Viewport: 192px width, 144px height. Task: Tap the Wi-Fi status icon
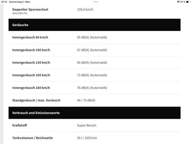pos(178,2)
